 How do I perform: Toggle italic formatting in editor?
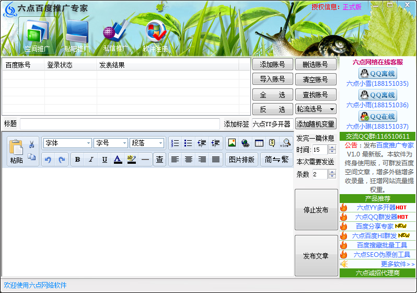point(91,160)
